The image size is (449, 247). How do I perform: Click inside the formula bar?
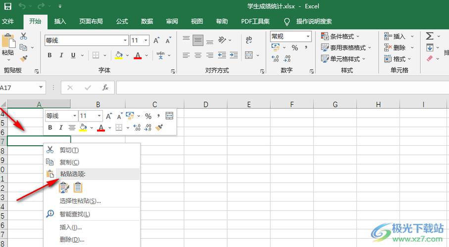click(282, 87)
